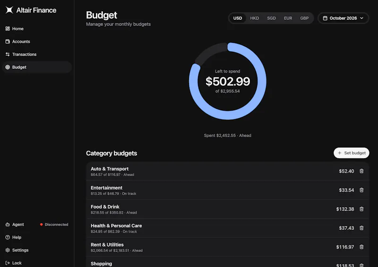The width and height of the screenshot is (378, 267).
Task: Click the $37.43 remaining amount
Action: click(346, 228)
